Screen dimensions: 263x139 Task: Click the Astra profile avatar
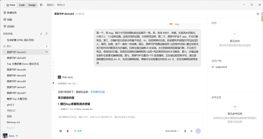pos(5,136)
